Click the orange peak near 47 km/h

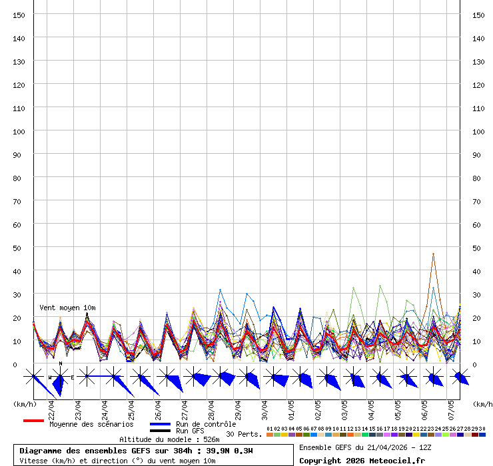click(433, 254)
